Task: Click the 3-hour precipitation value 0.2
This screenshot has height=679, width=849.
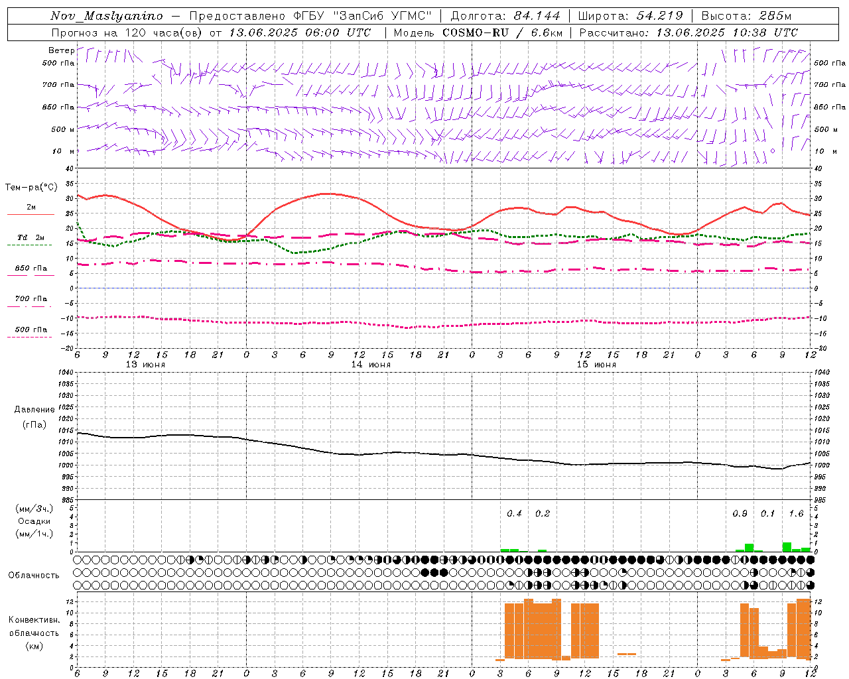Action: [543, 514]
